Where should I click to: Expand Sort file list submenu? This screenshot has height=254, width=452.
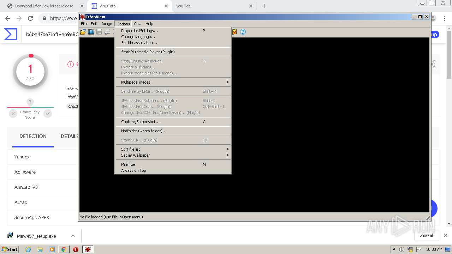click(x=173, y=149)
